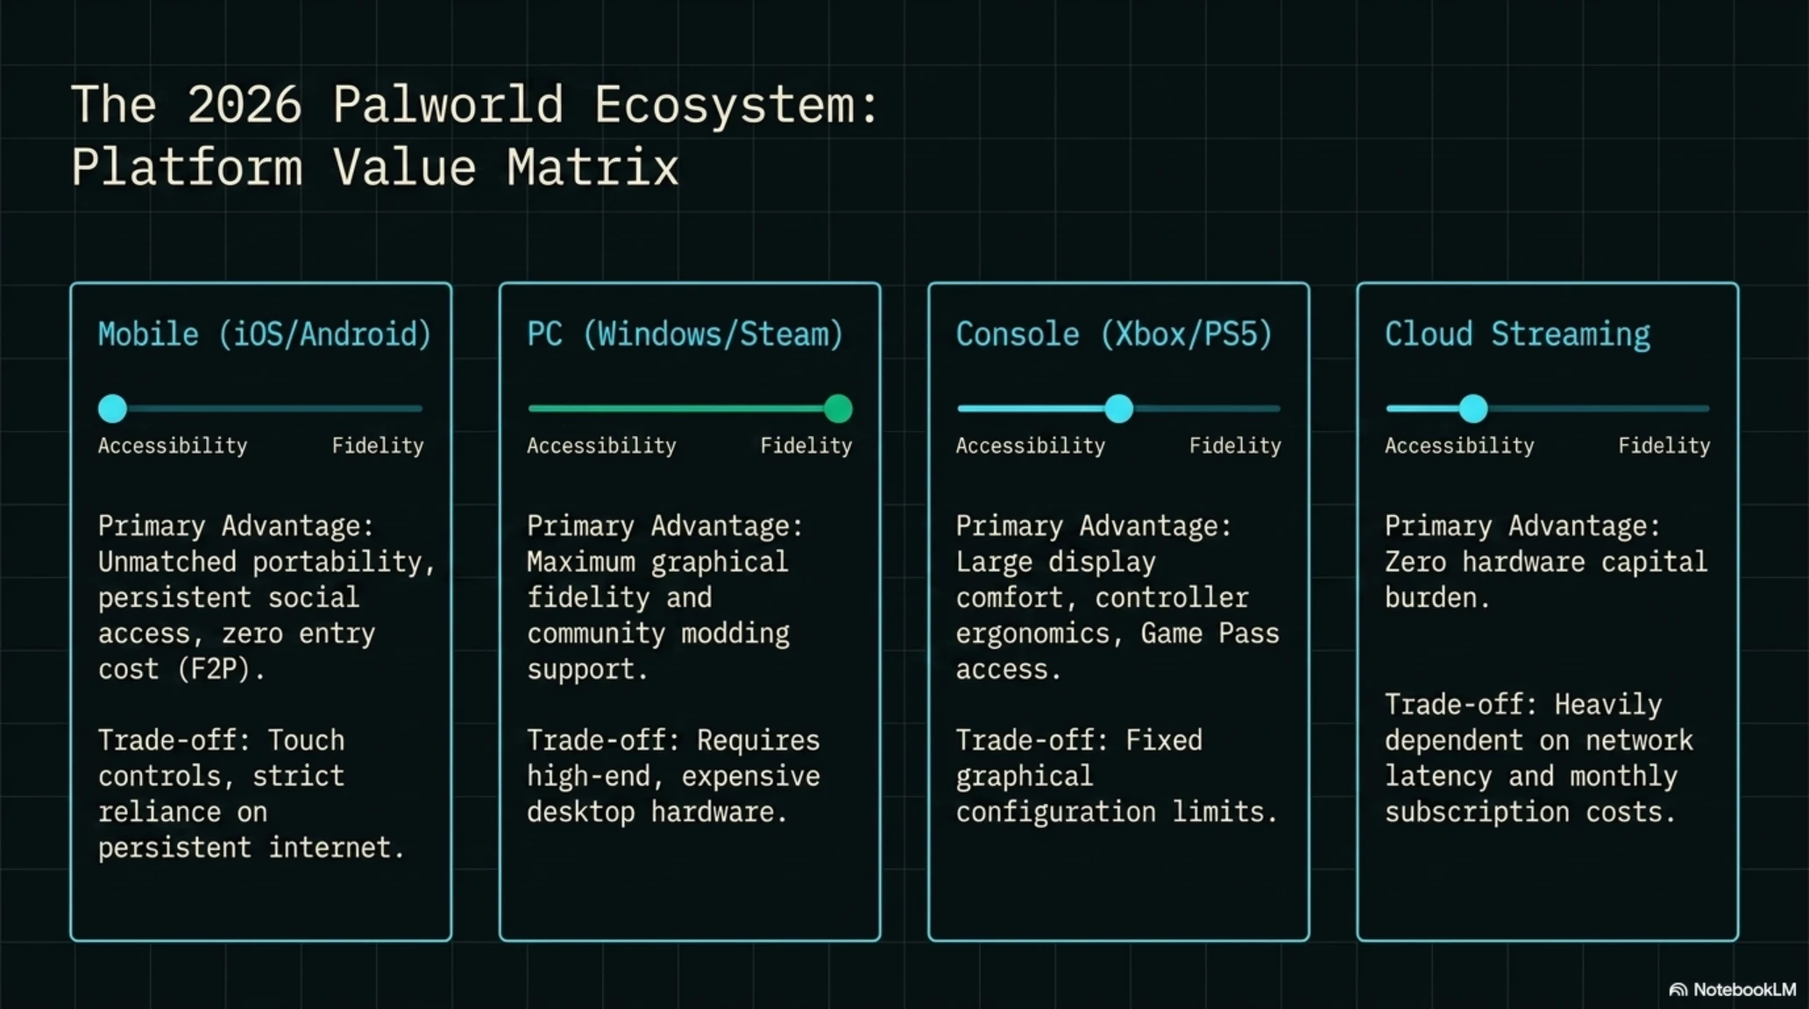Select the "Large display comfort" advantage text
The height and width of the screenshot is (1009, 1809).
coord(1117,597)
